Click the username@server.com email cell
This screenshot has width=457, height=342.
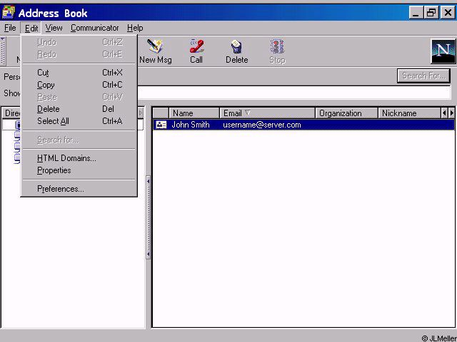coord(262,125)
